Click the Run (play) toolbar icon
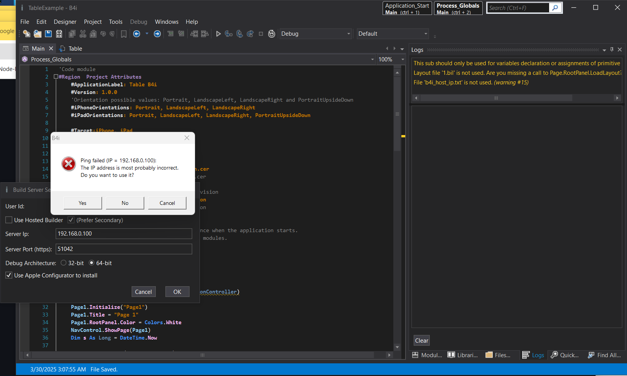 [218, 34]
